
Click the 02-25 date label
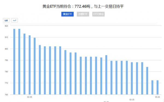tap(132, 100)
